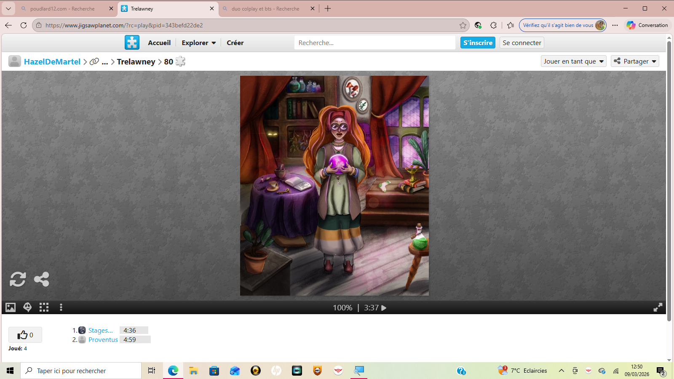Open Edge settings and more menu
The image size is (674, 379).
[615, 25]
